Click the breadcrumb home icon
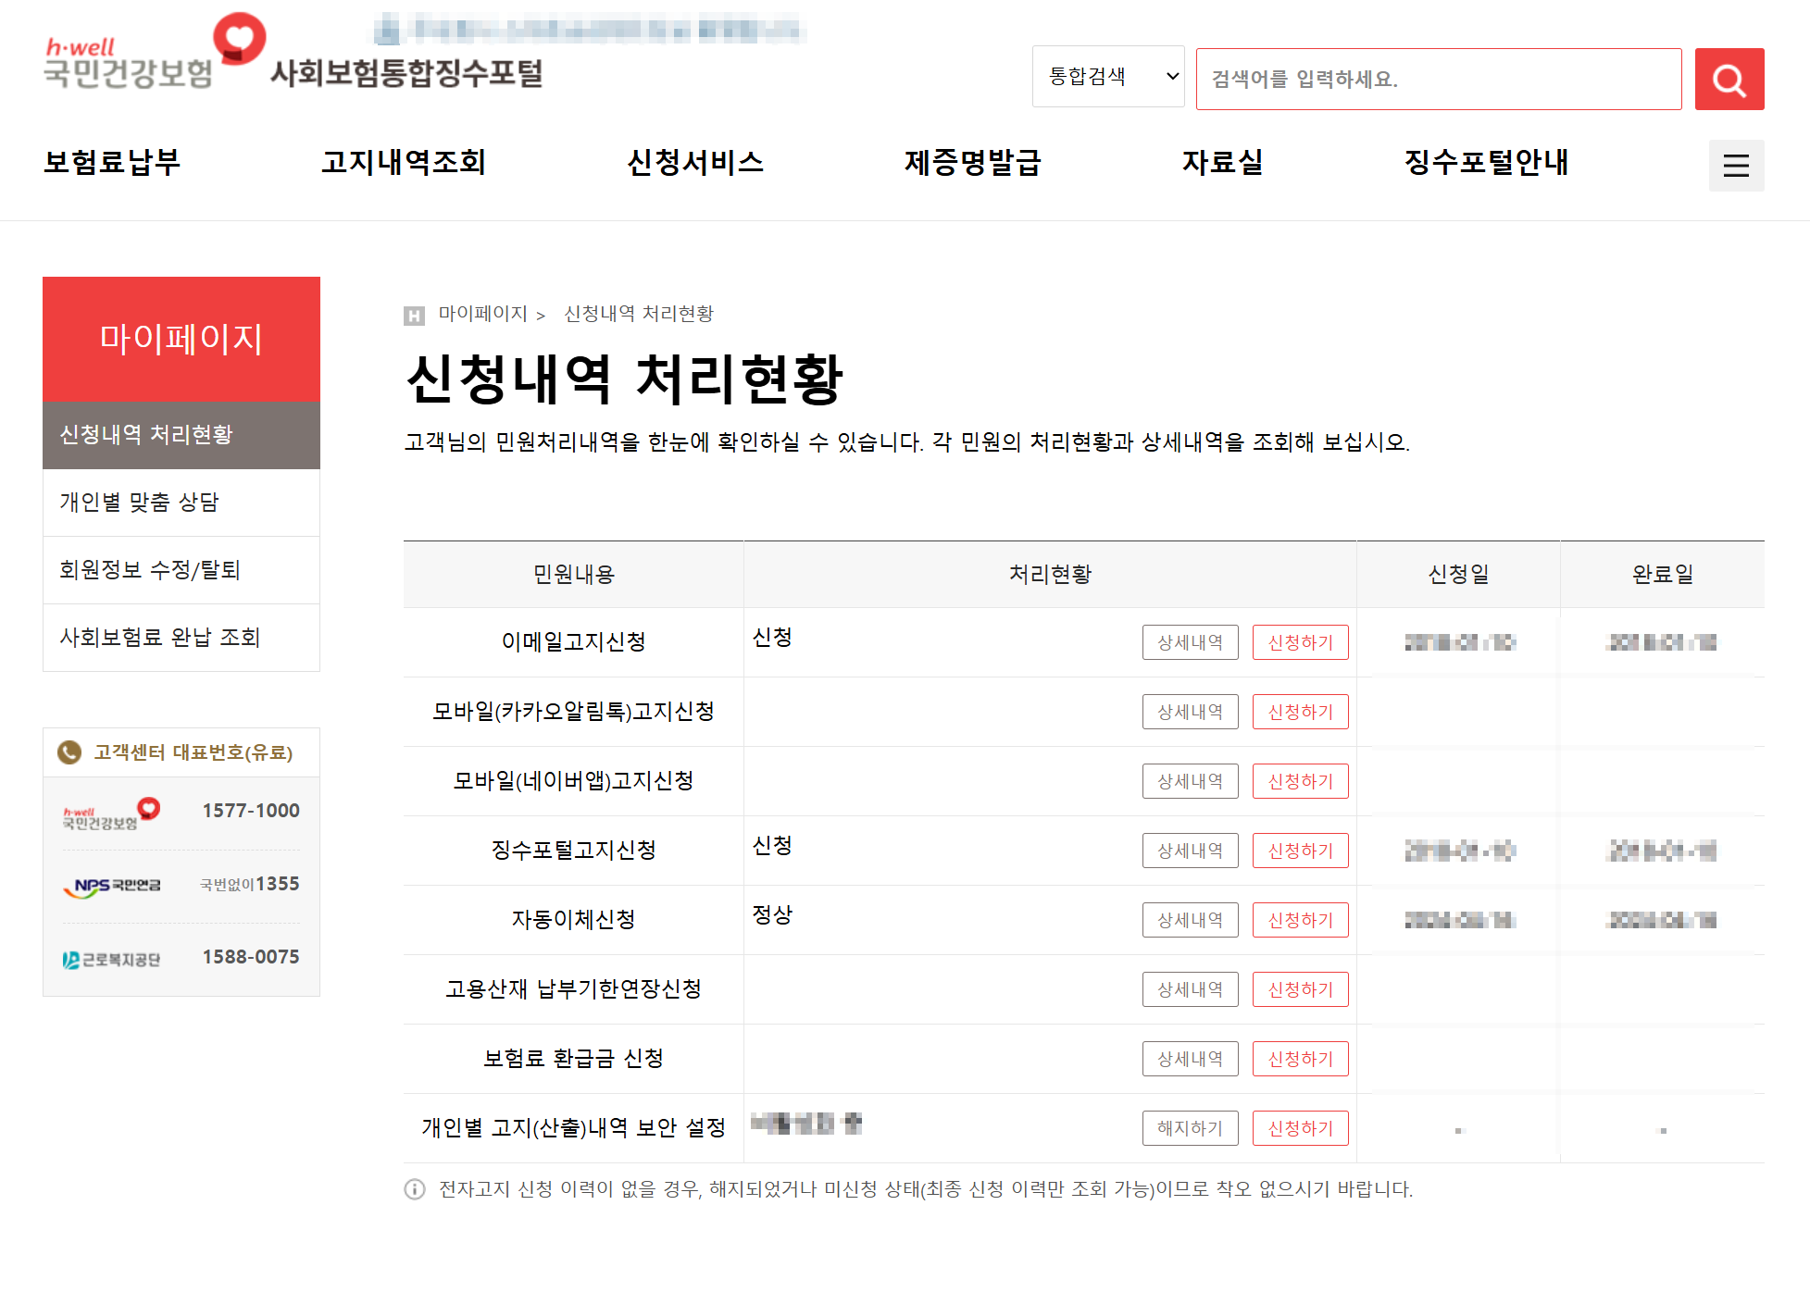Screen dimensions: 1810x1292 point(414,316)
